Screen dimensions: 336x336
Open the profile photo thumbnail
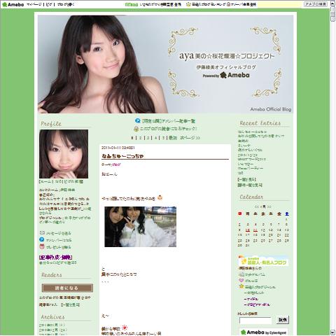[x=64, y=154]
